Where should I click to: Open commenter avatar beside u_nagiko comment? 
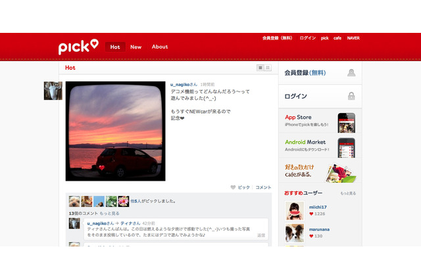[x=74, y=223]
